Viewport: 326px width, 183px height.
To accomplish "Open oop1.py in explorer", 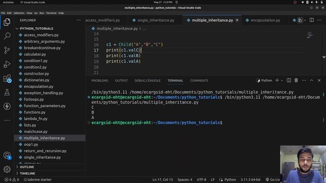I will point(31,144).
